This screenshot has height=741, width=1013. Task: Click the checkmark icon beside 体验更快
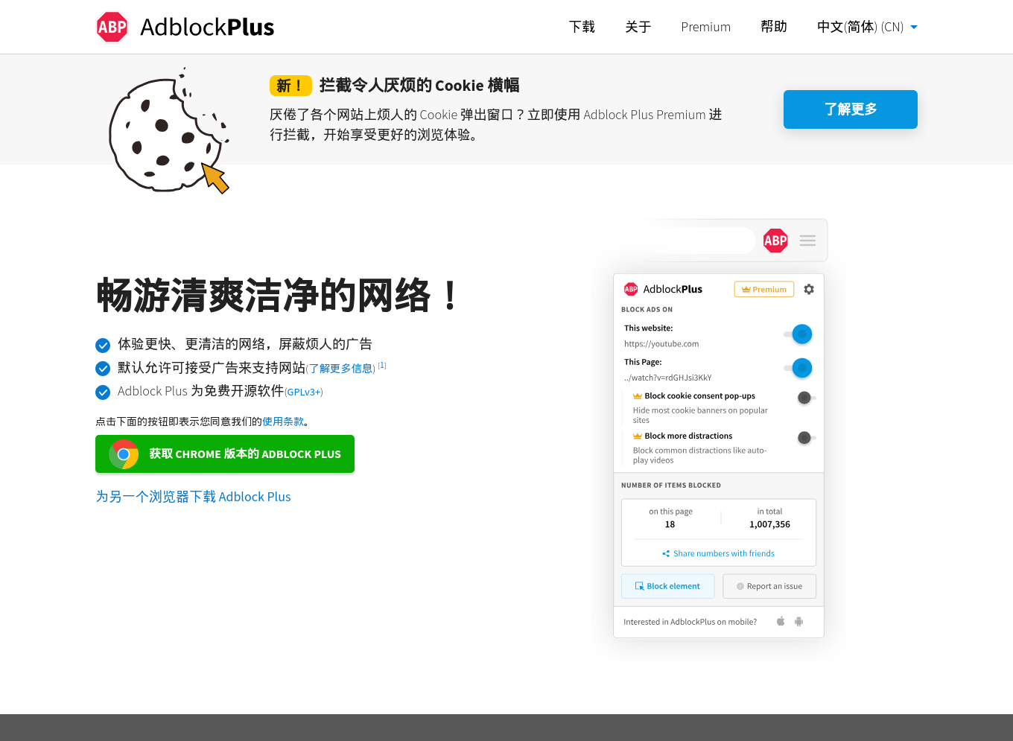(x=103, y=345)
